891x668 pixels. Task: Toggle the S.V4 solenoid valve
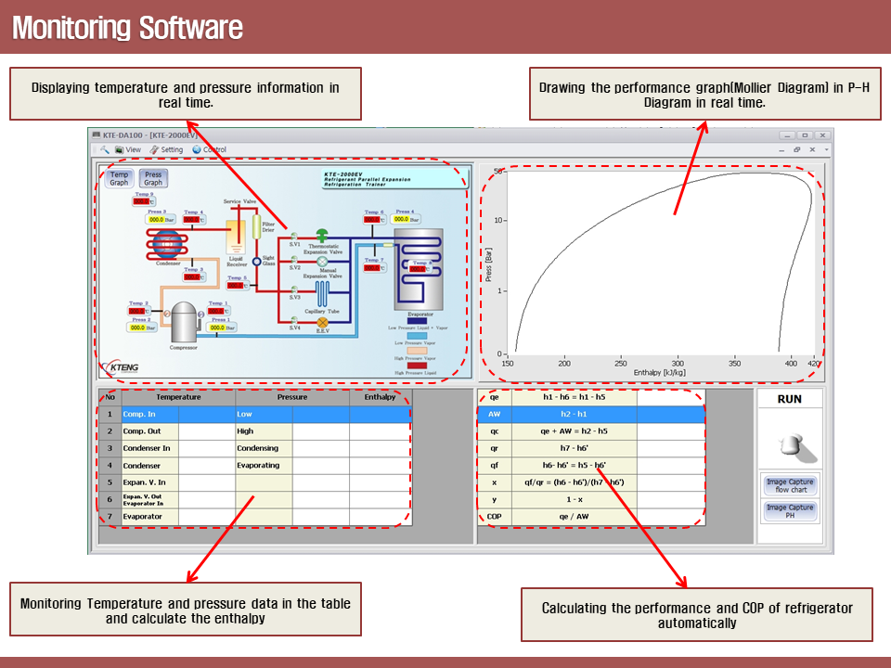click(x=293, y=320)
